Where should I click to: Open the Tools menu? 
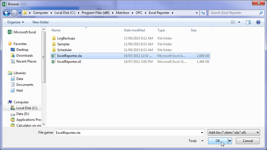click(196, 141)
